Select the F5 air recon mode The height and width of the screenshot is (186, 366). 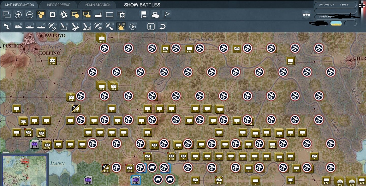click(x=52, y=26)
